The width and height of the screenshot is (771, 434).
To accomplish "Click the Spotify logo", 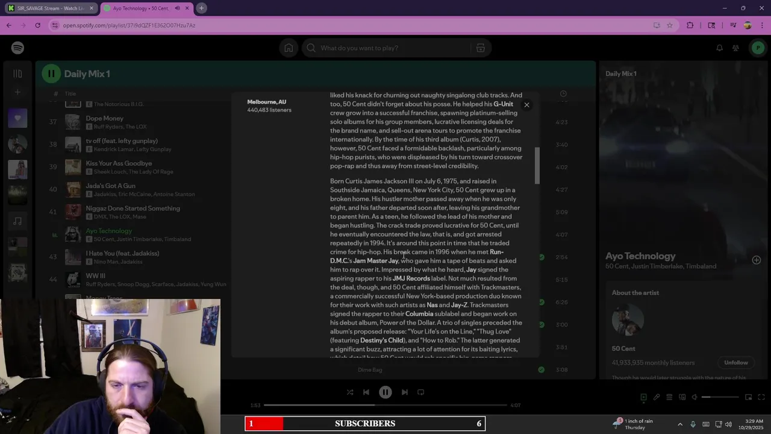I will [17, 48].
